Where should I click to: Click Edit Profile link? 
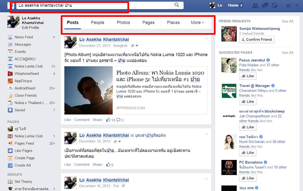click(30, 28)
